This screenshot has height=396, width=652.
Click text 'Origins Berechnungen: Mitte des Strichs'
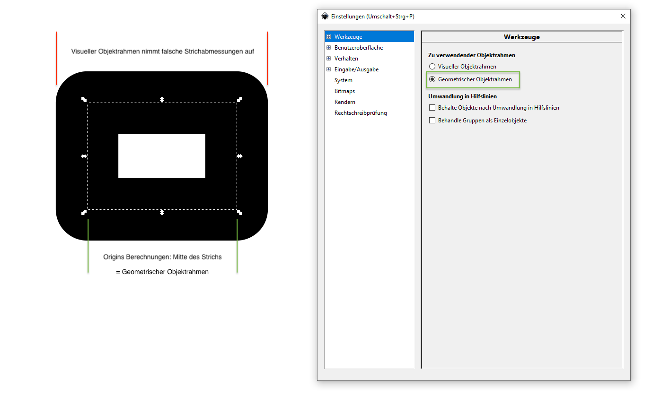(162, 257)
